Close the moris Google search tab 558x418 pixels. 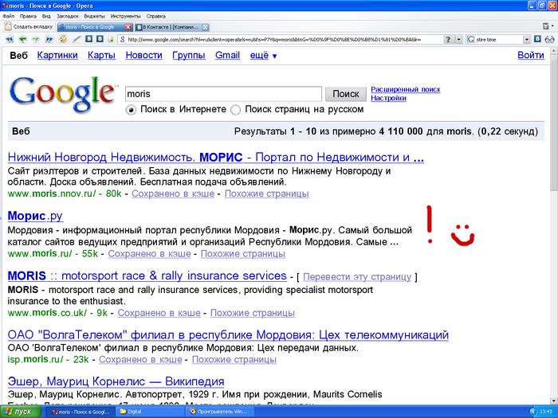[x=128, y=27]
